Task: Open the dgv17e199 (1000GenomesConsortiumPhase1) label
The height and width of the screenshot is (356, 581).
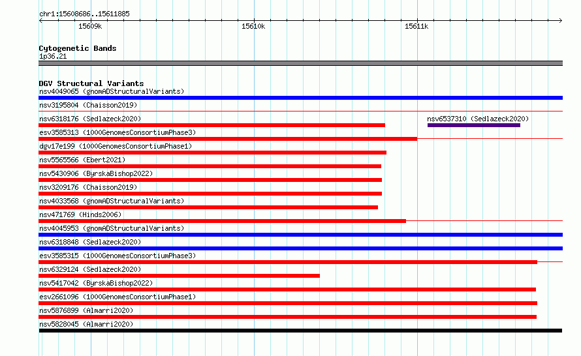Action: (116, 146)
